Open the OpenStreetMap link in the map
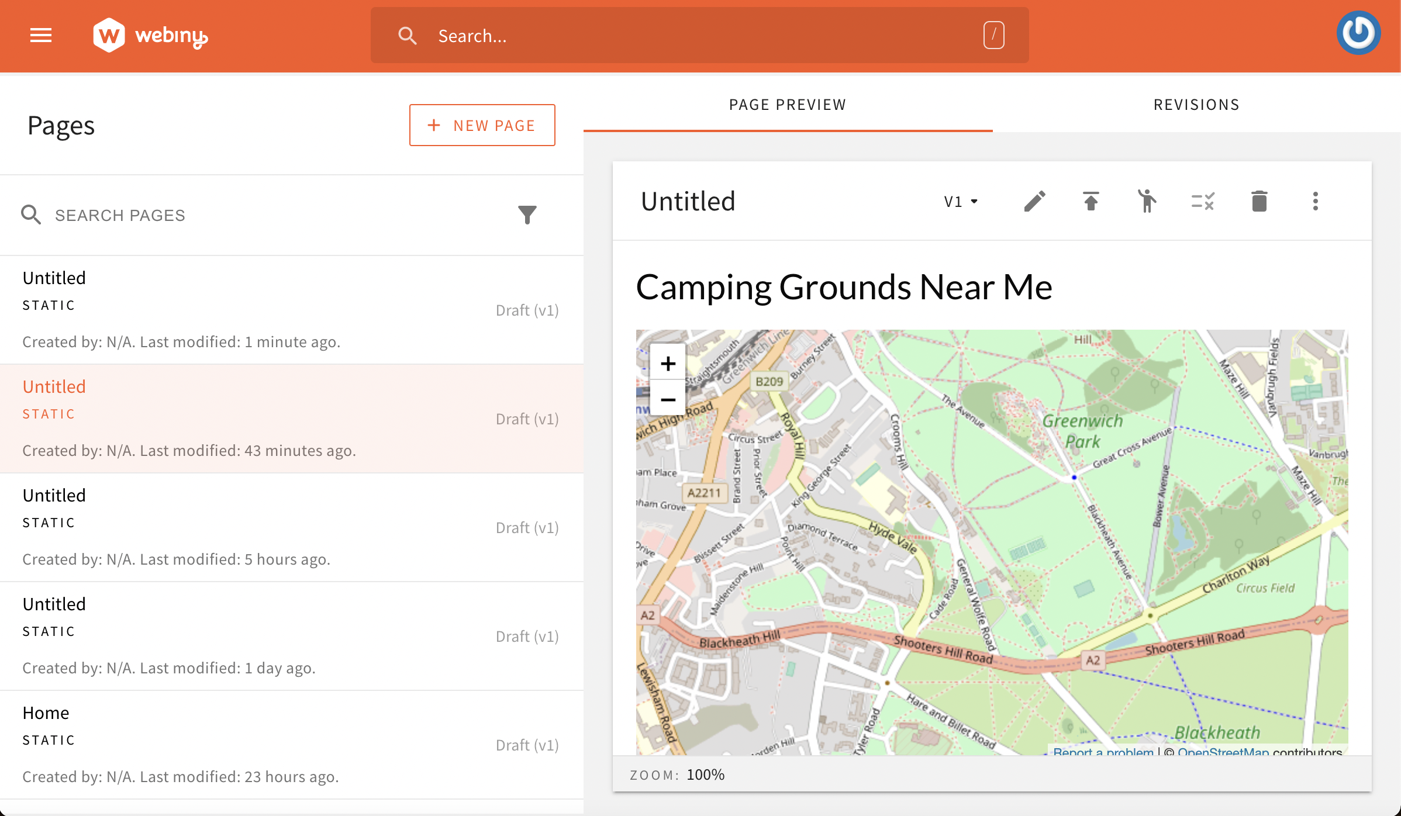 [x=1223, y=751]
